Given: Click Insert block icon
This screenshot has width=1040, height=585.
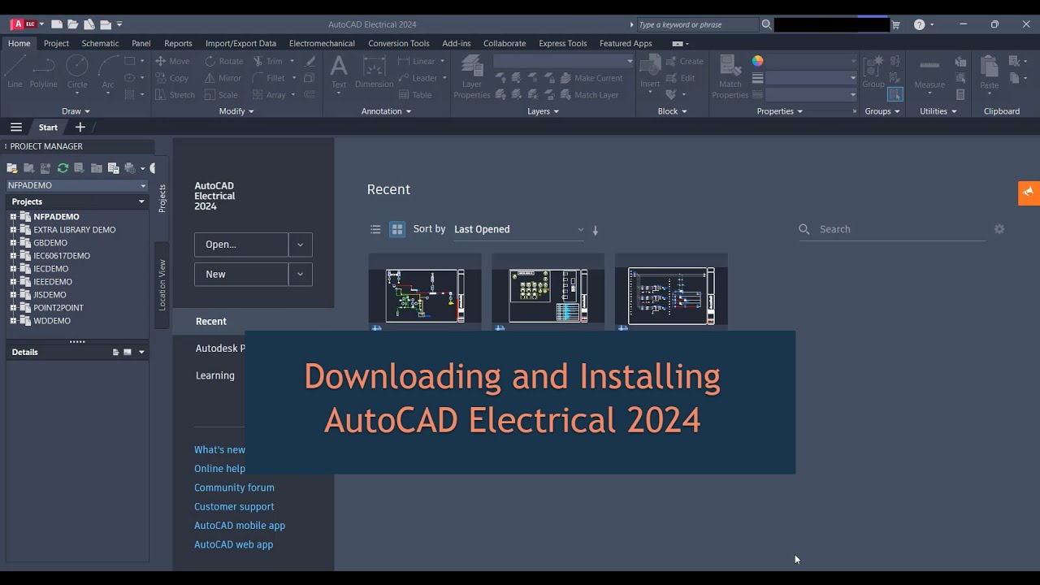Looking at the screenshot, I should [x=650, y=72].
